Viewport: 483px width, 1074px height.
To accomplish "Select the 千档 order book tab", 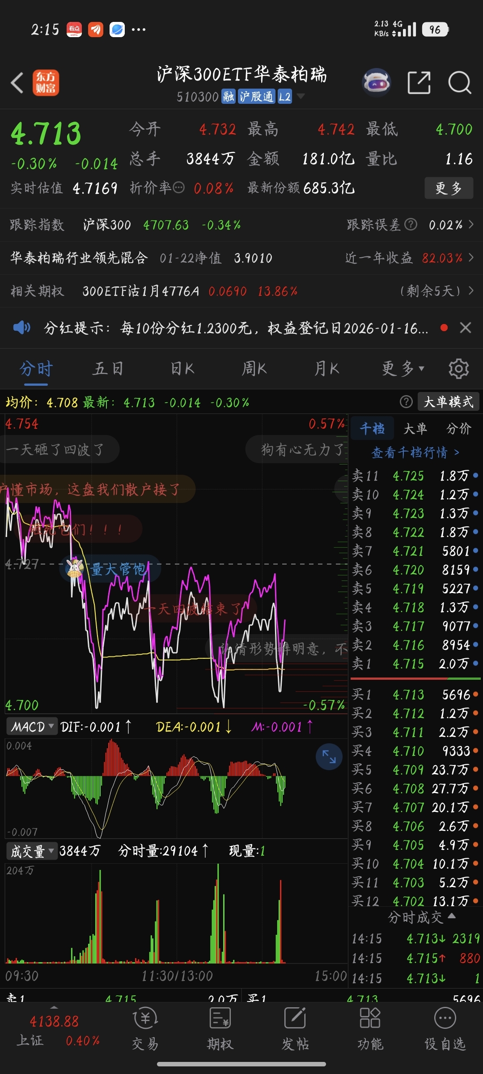I will (x=372, y=429).
